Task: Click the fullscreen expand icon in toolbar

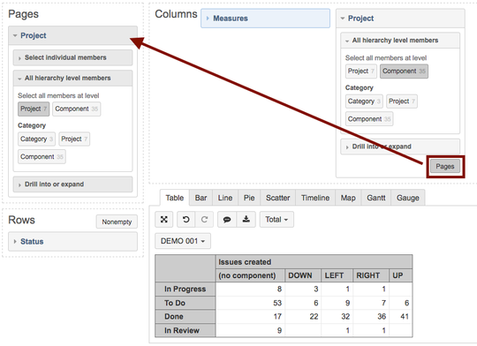Action: tap(164, 219)
